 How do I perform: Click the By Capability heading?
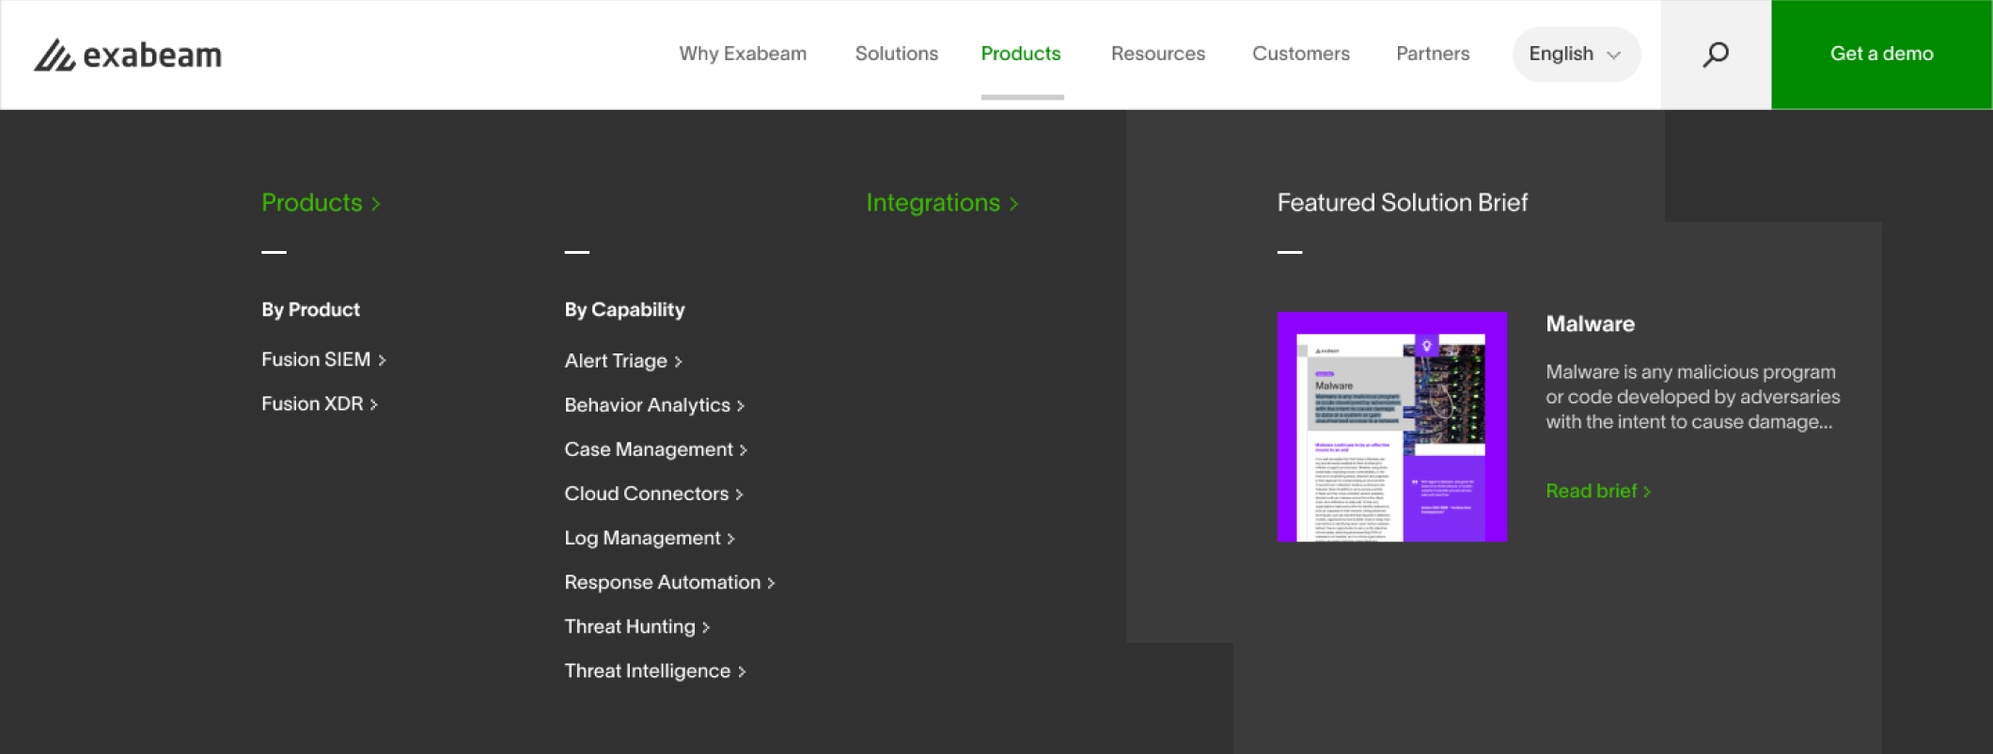point(624,309)
